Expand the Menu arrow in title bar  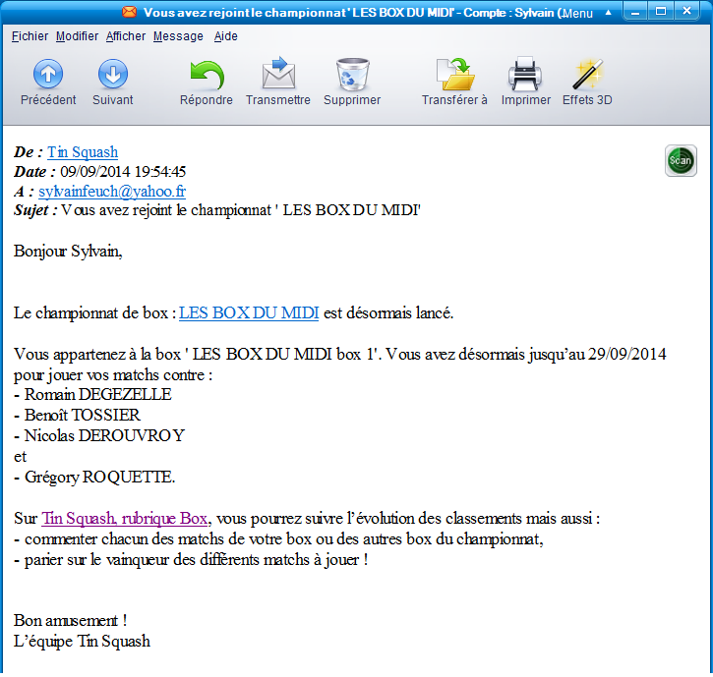click(x=608, y=13)
